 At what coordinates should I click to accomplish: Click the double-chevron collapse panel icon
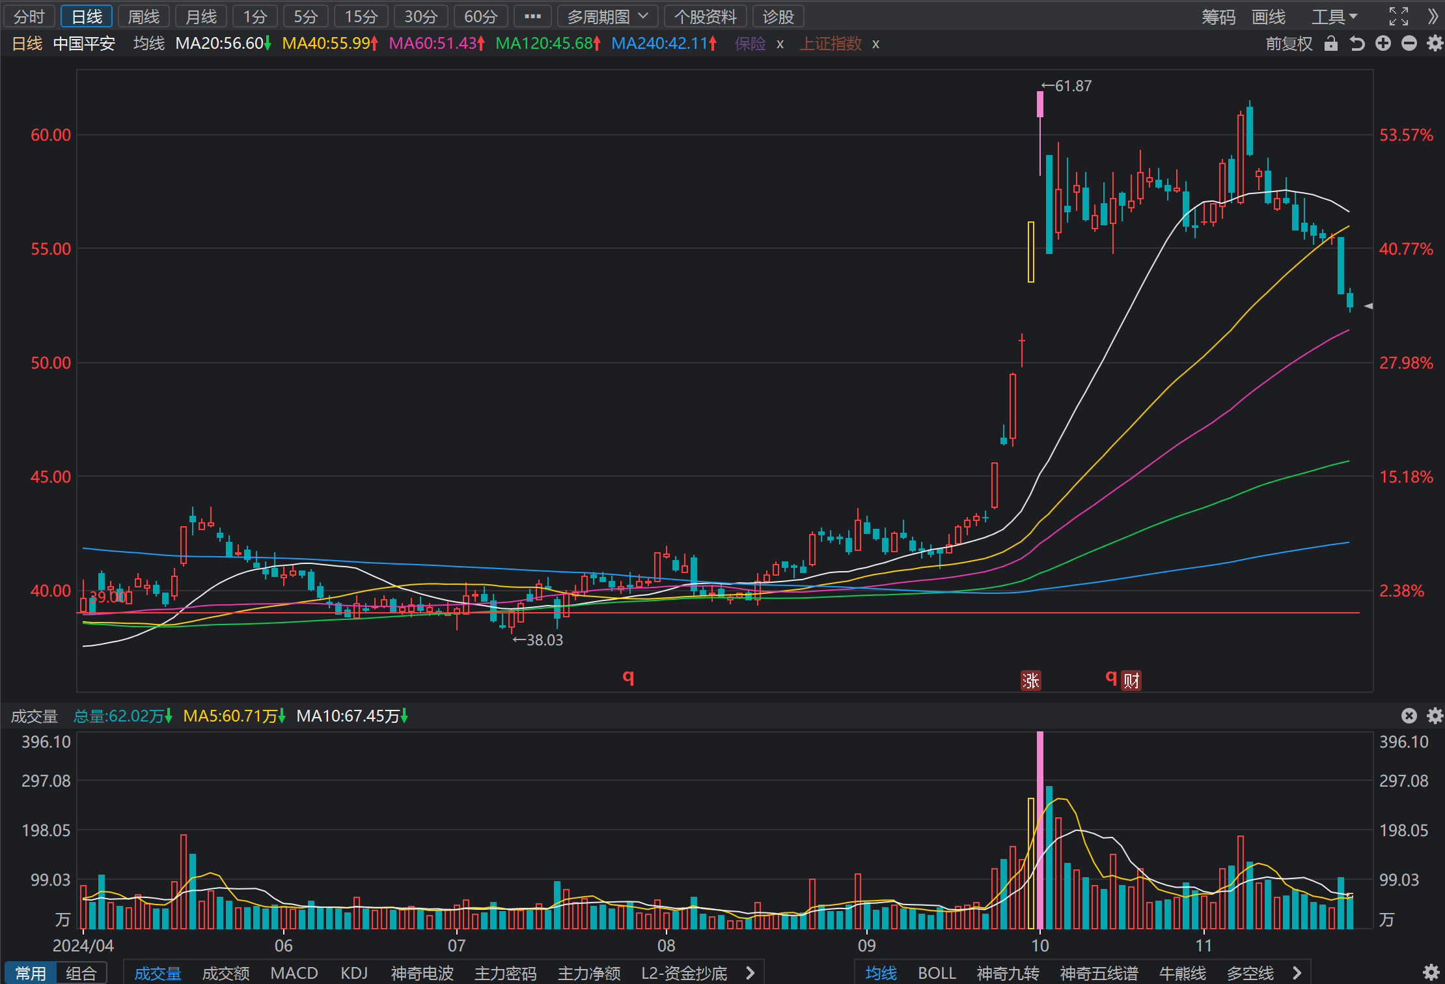pyautogui.click(x=1433, y=16)
